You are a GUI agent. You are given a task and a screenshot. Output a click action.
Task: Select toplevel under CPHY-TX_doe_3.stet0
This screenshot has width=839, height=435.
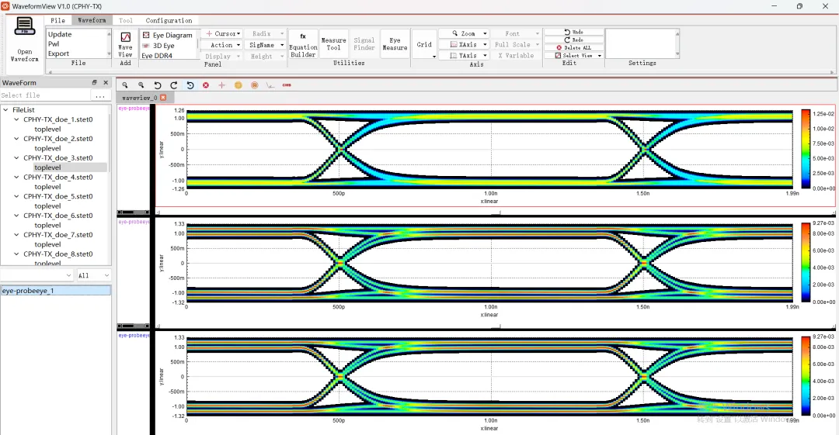[47, 167]
